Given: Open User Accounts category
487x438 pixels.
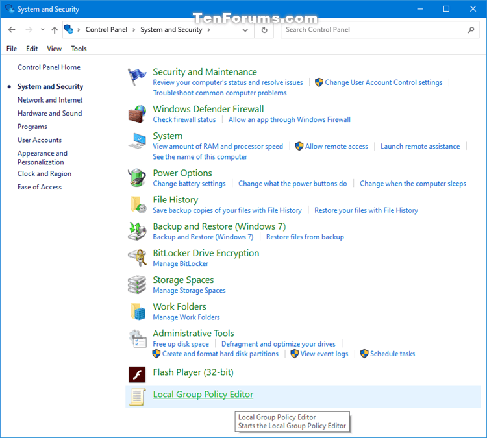Looking at the screenshot, I should click(40, 140).
